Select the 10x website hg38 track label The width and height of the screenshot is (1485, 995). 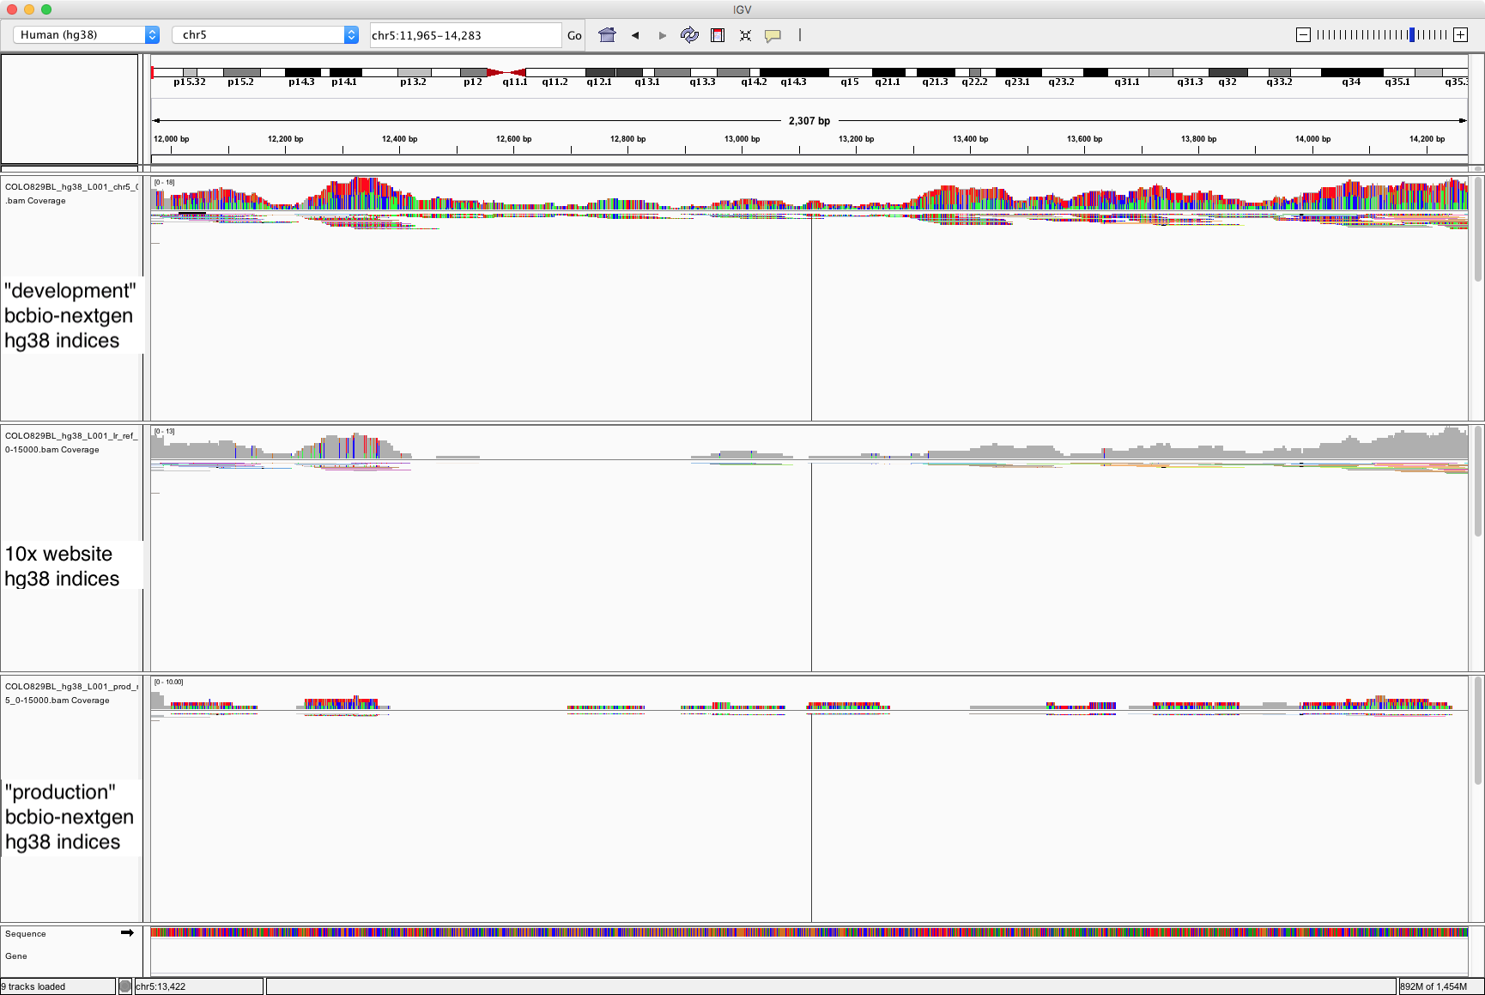tap(60, 566)
